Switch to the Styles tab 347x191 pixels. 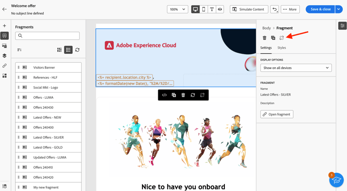[281, 48]
